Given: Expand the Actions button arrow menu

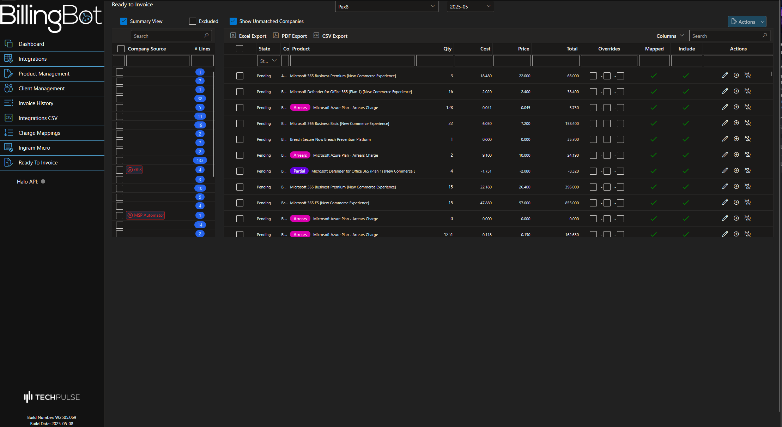Looking at the screenshot, I should click(x=763, y=22).
